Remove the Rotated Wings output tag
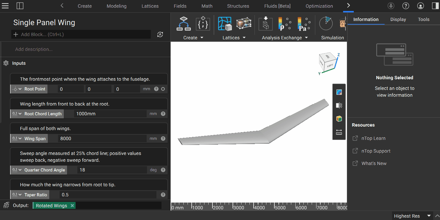The height and width of the screenshot is (220, 440). click(72, 206)
